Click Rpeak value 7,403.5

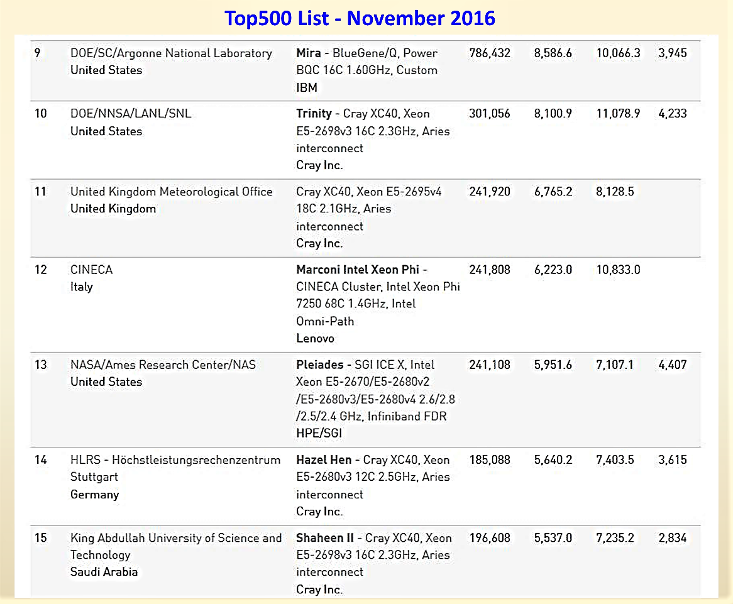coord(615,459)
